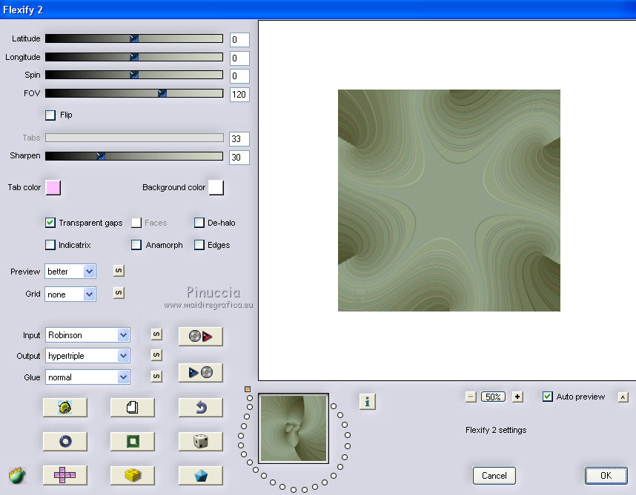Click the undo curved arrow button
Screen dimensions: 636x495
coord(200,407)
